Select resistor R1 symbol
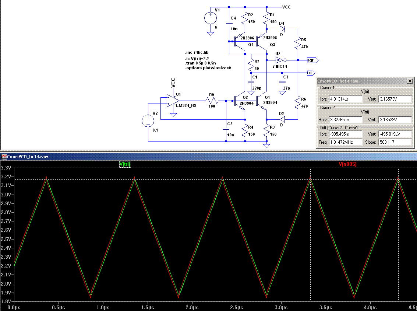The height and width of the screenshot is (311, 417). pyautogui.click(x=266, y=18)
